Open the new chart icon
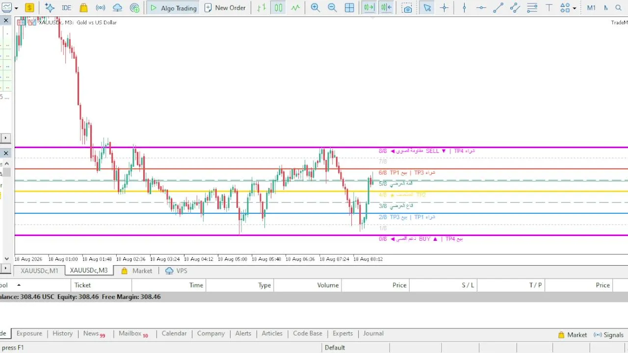 pyautogui.click(x=6, y=8)
